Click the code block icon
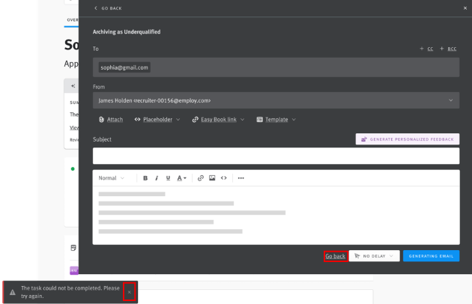 pyautogui.click(x=223, y=177)
